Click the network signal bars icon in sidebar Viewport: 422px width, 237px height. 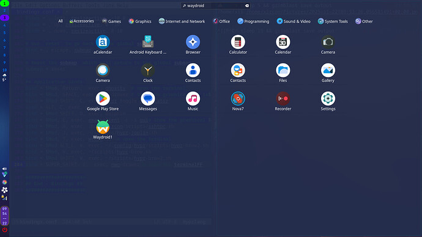point(4,198)
